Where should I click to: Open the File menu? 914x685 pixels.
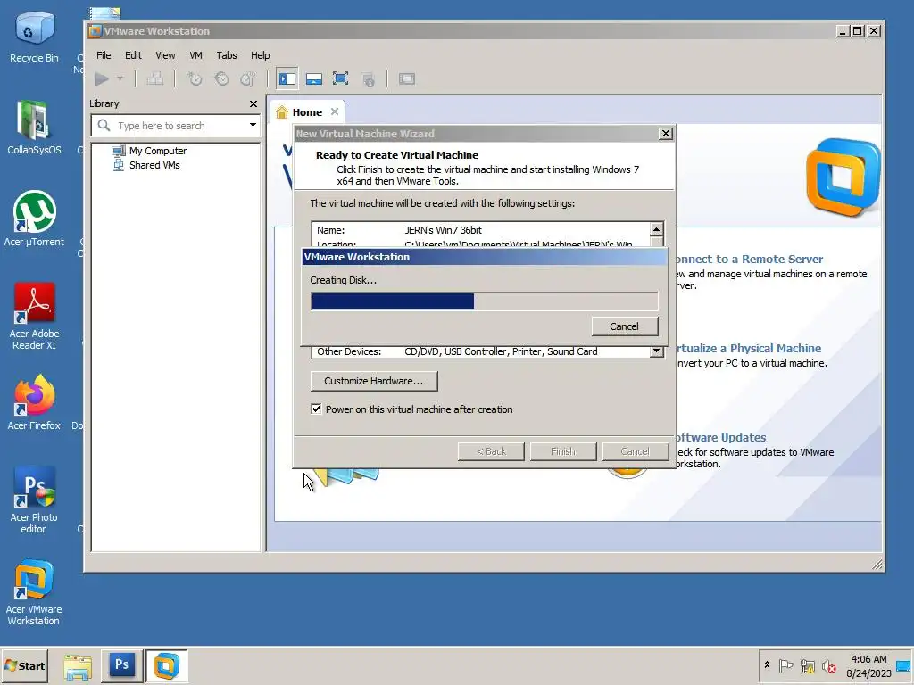click(104, 55)
